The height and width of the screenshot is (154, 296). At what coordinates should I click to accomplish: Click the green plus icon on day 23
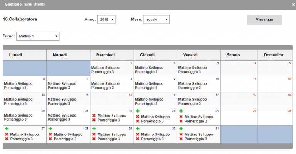pos(138,111)
